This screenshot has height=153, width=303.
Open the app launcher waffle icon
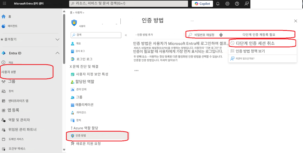click(x=5, y=4)
